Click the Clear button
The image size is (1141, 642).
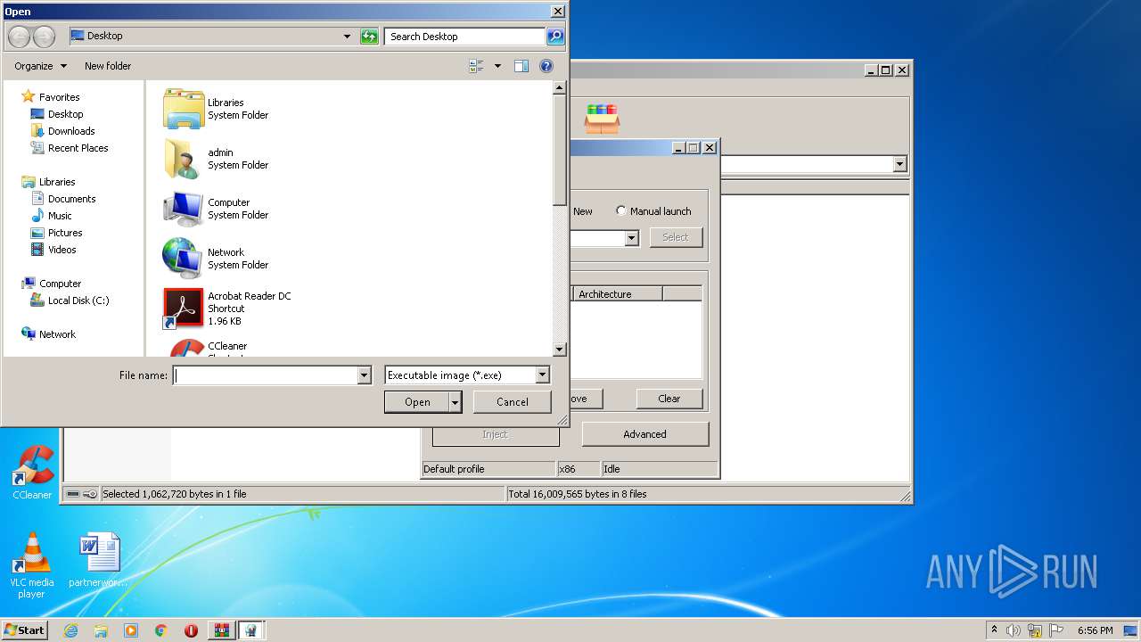tap(669, 399)
